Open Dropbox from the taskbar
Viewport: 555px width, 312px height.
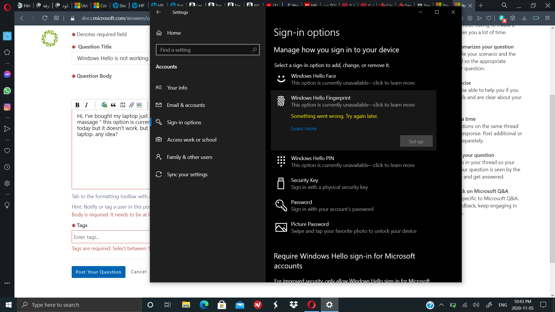(294, 305)
